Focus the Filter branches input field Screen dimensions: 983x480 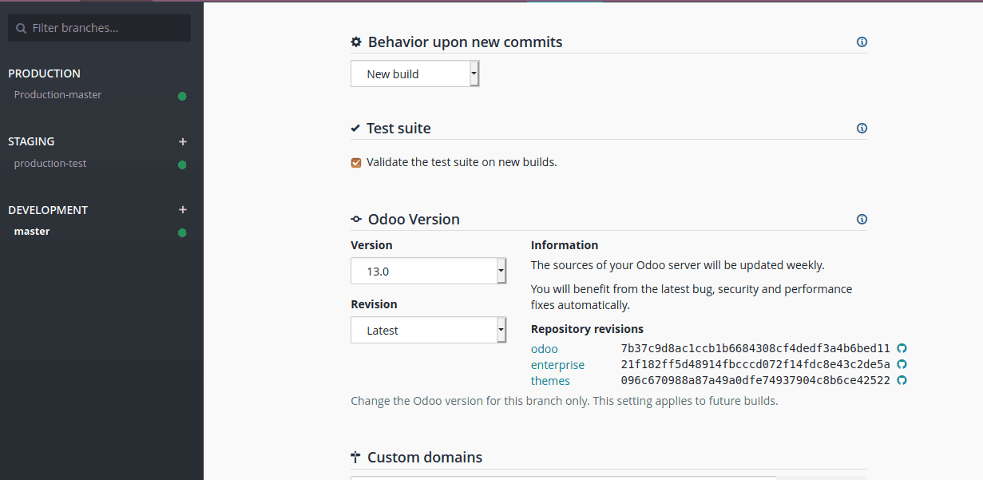(x=99, y=28)
